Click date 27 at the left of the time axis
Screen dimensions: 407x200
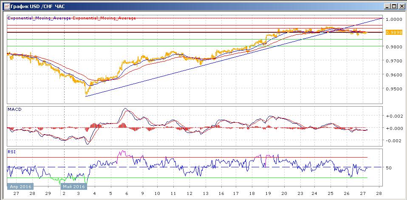point(16,194)
